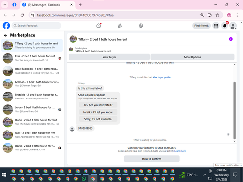The image size is (243, 182).
Task: Open the notifications bell icon
Action: click(x=225, y=26)
